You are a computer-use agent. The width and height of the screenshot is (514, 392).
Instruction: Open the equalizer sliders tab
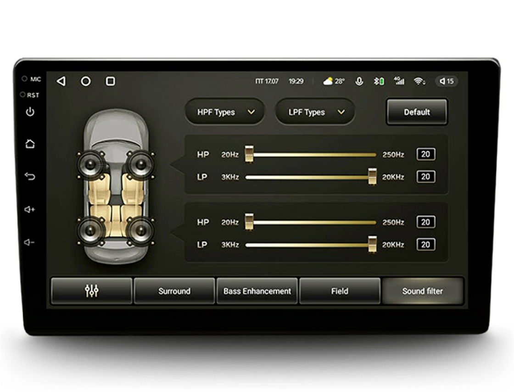(x=92, y=291)
